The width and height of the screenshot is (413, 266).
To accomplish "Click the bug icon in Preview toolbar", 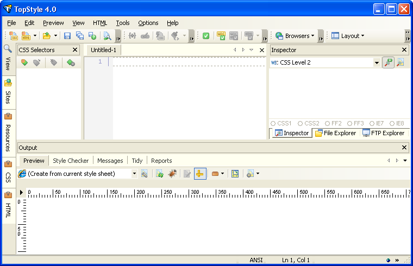I will click(172, 174).
